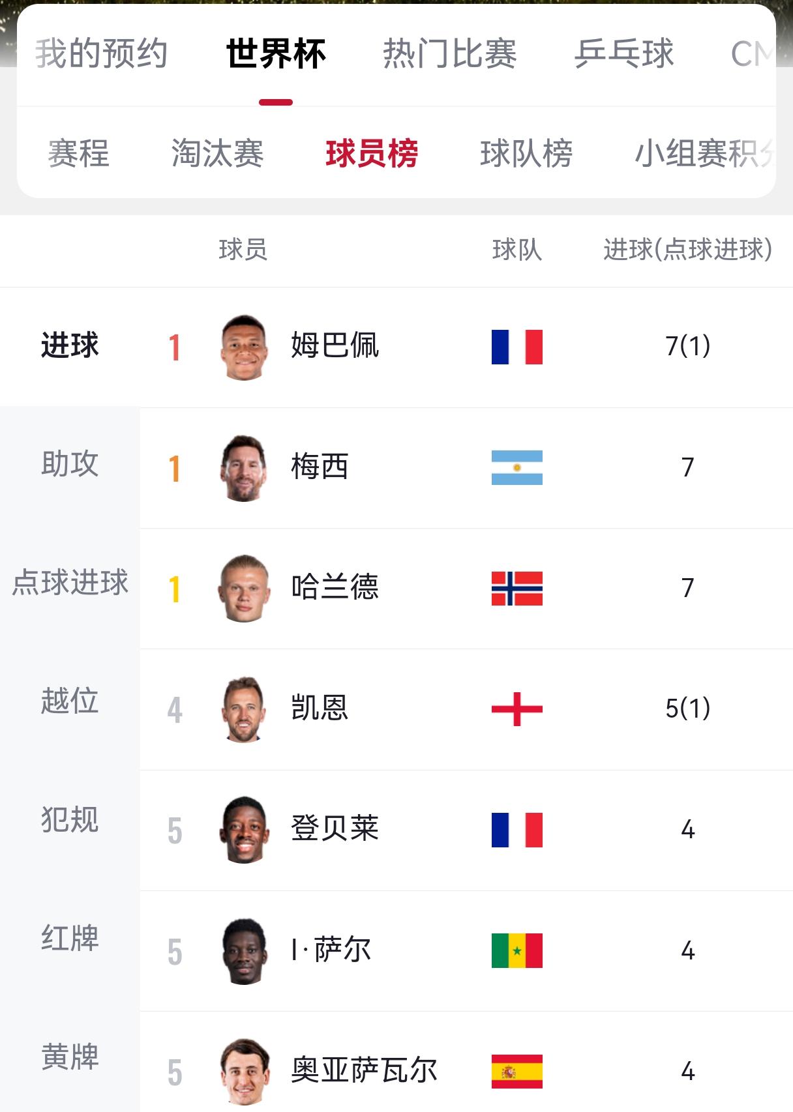Tap the Senegal flag icon
The image size is (793, 1112).
point(516,950)
